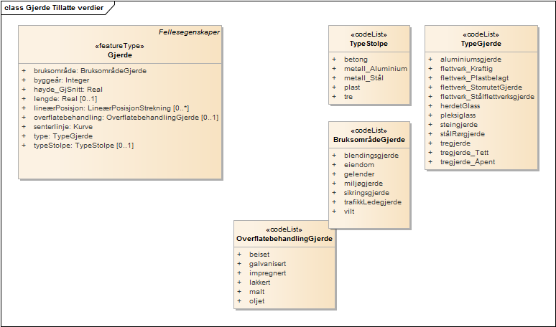The width and height of the screenshot is (556, 327).
Task: Click the trafikkLedegjerde enumeration value
Action: pos(373,202)
